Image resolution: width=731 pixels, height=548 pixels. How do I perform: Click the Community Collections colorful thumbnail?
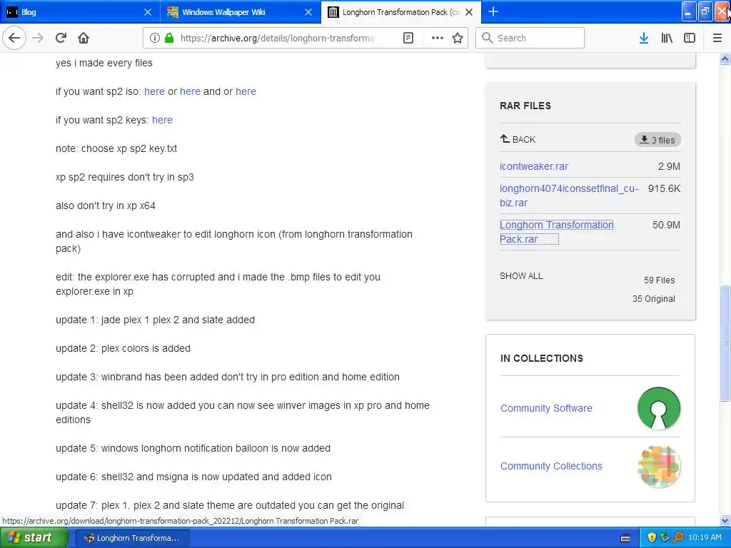pos(659,467)
